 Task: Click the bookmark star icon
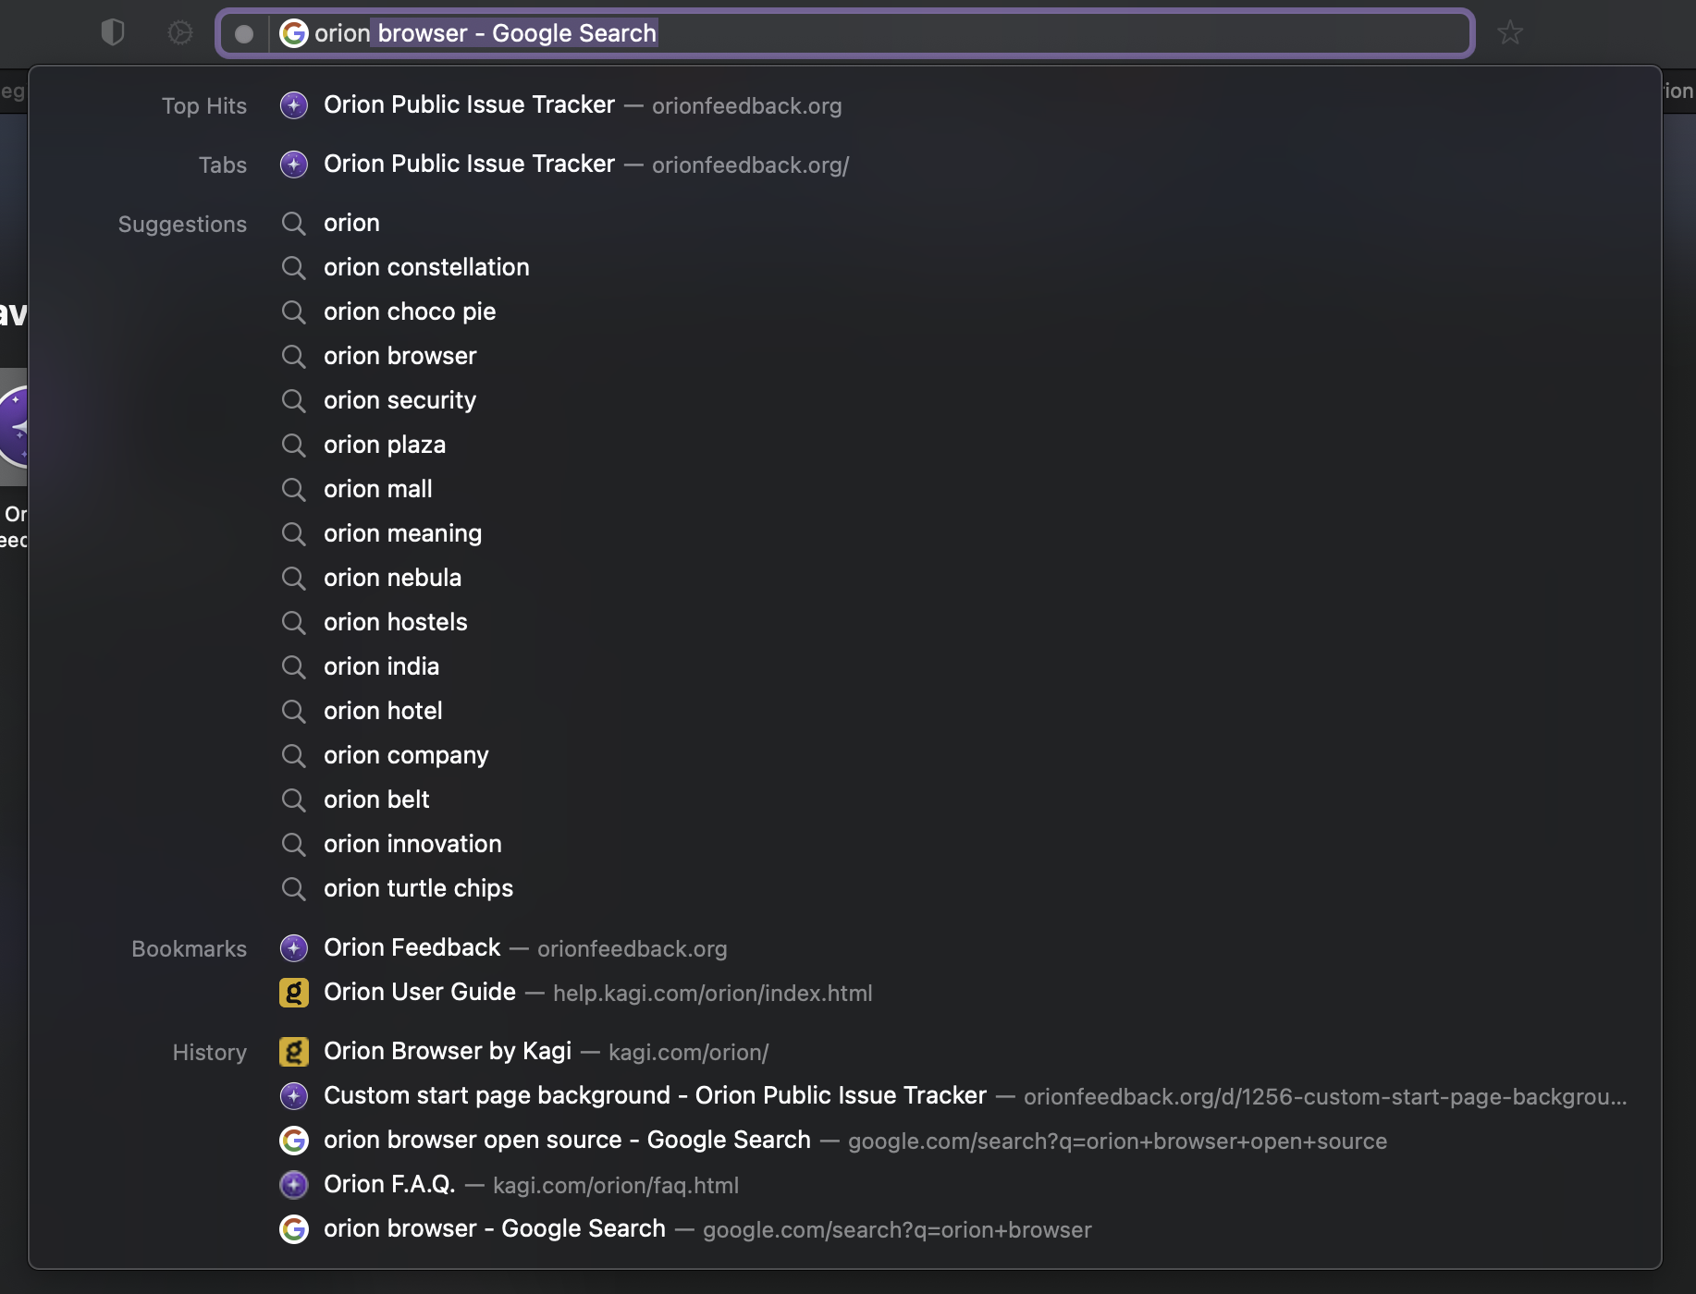click(x=1509, y=33)
